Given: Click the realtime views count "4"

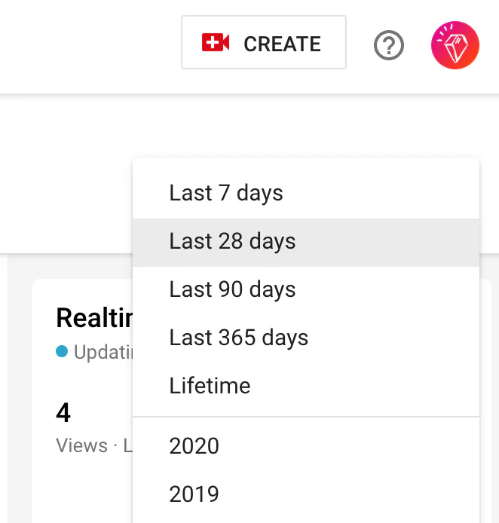Looking at the screenshot, I should [x=63, y=413].
